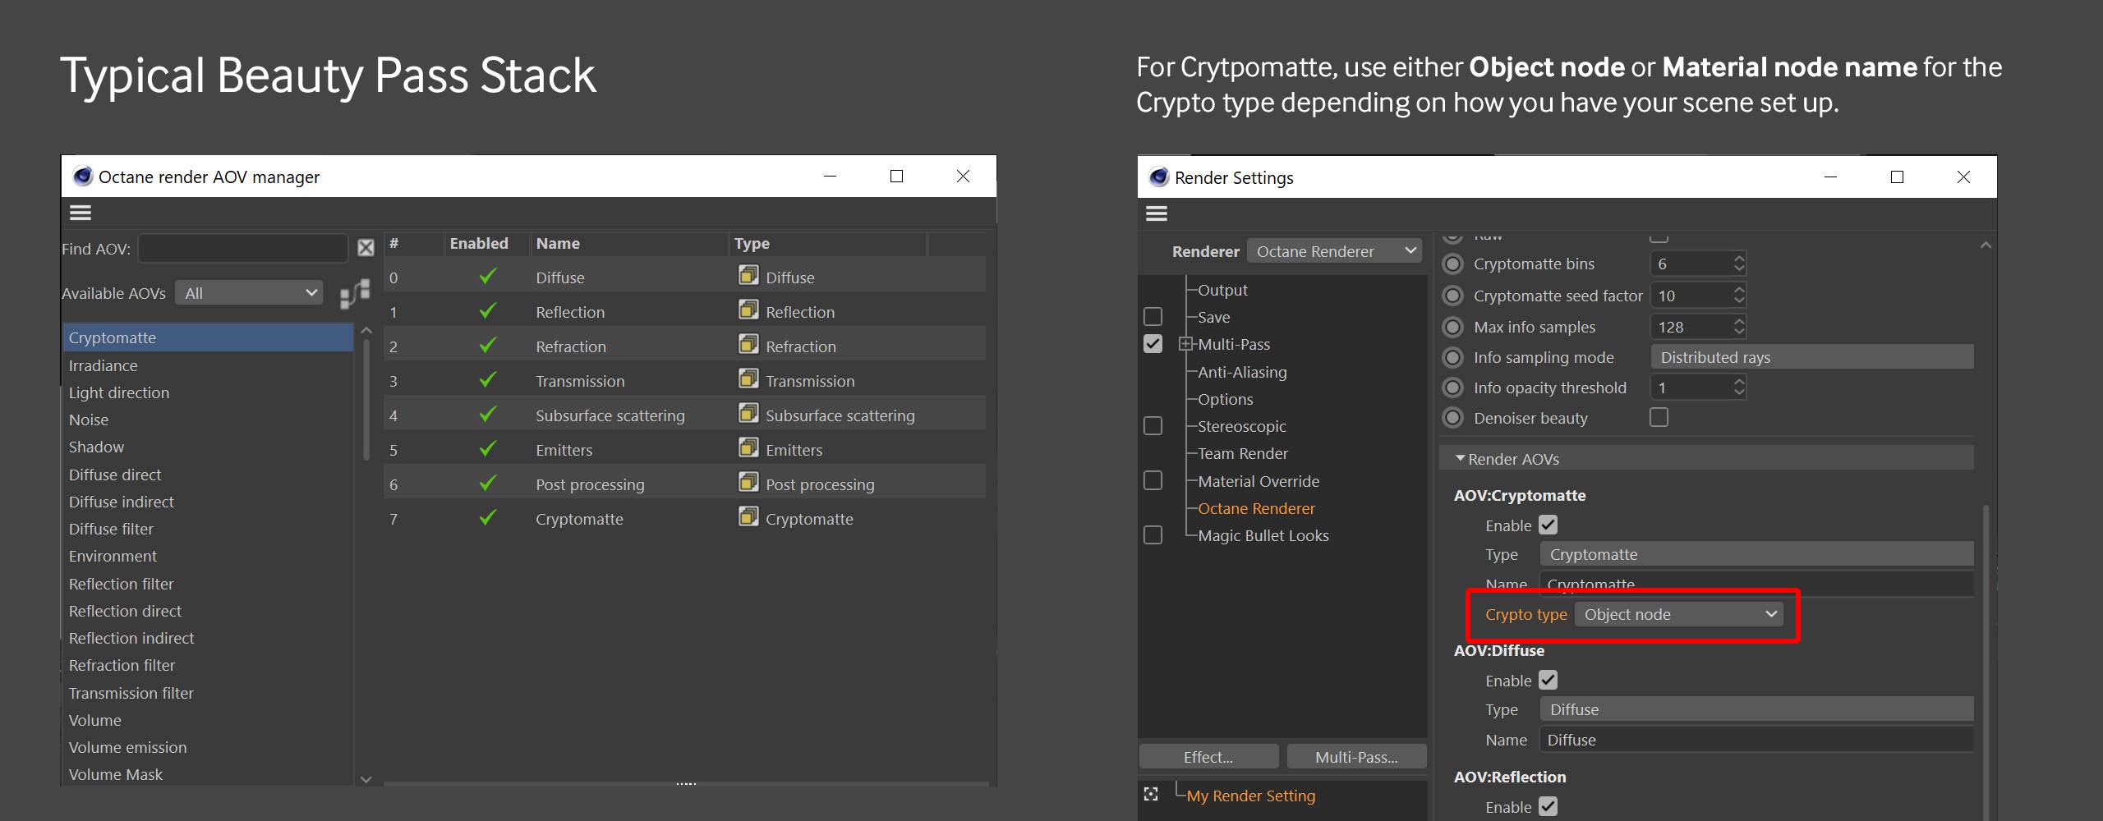
Task: Click the node editor icon beside Available AOVs
Action: (x=355, y=293)
